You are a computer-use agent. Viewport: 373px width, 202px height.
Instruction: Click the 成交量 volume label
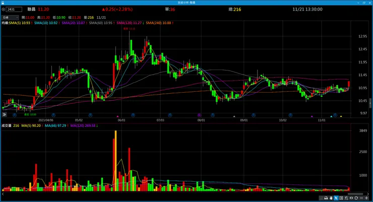pos(6,125)
